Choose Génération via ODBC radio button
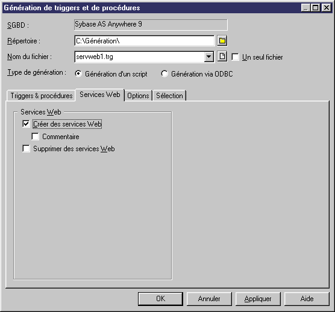The image size is (335, 312). click(x=164, y=74)
